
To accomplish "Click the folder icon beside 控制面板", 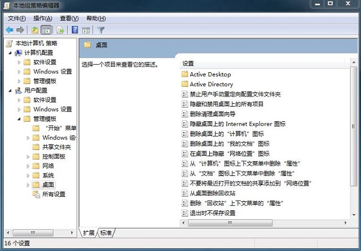I will tap(36, 157).
